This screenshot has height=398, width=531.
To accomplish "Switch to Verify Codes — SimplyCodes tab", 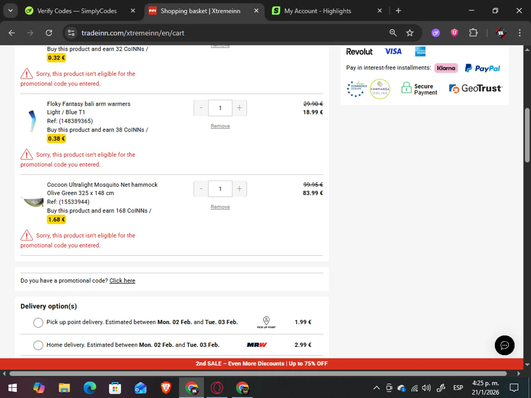I will (x=77, y=11).
